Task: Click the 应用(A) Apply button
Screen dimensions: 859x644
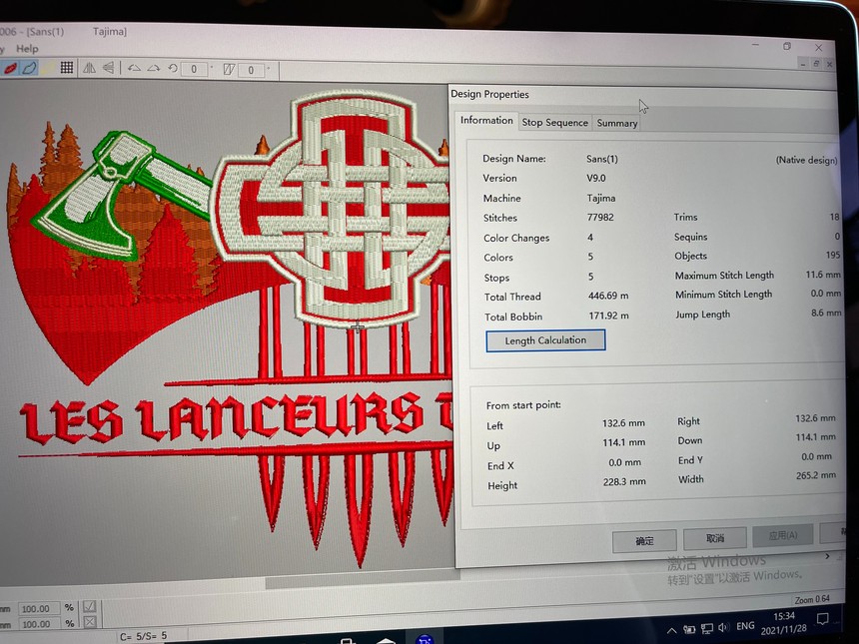Action: [783, 535]
